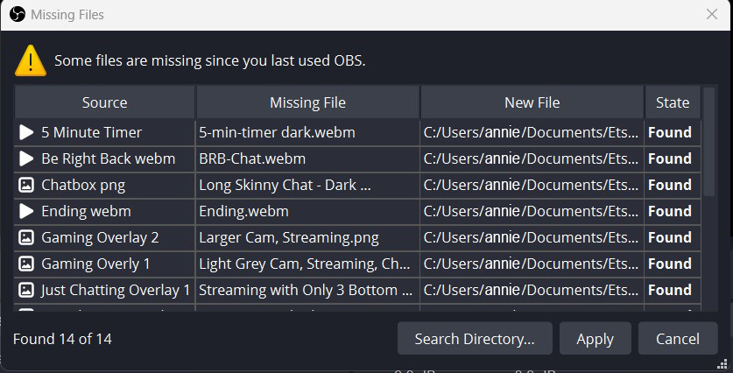Screen dimensions: 733x373
Task: Sort by the Source column header
Action: (x=105, y=102)
